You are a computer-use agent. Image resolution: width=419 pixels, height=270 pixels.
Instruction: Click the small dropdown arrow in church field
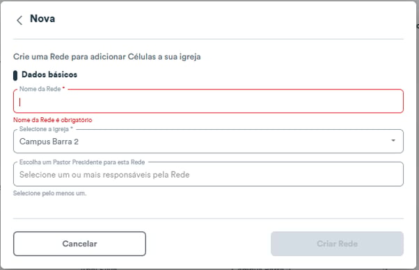(x=393, y=140)
